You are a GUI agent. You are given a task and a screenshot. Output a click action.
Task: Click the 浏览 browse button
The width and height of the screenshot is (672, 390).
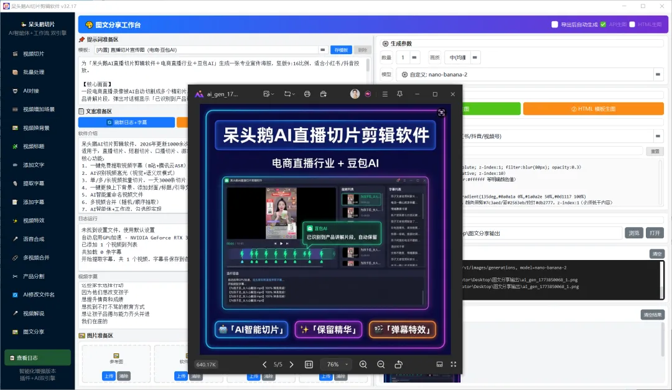(634, 233)
